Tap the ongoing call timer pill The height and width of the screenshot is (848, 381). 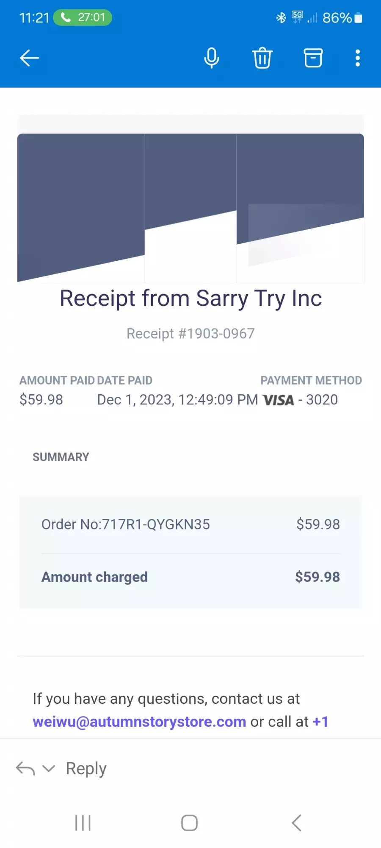coord(83,17)
